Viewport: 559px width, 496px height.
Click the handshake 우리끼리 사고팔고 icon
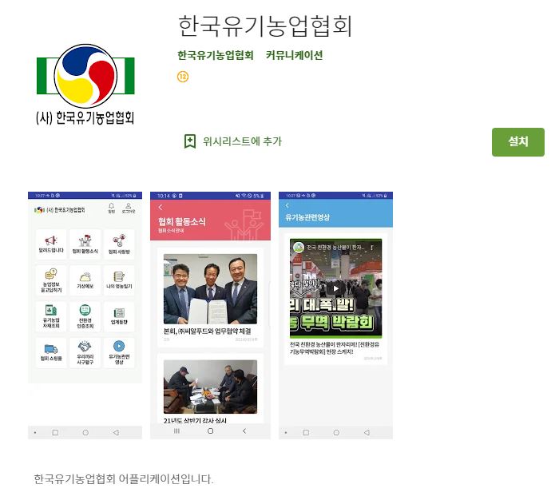coord(85,346)
